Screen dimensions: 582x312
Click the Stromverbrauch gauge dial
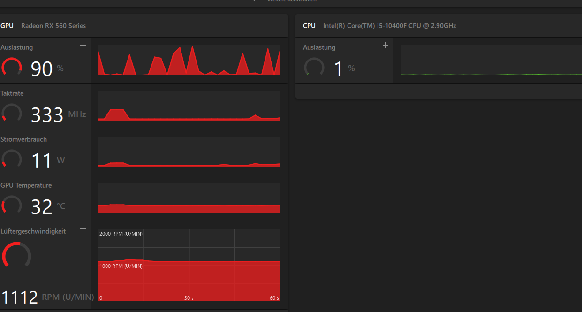[12, 159]
